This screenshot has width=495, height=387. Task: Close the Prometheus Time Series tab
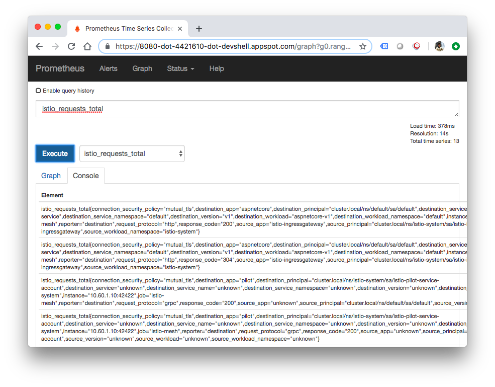point(180,29)
